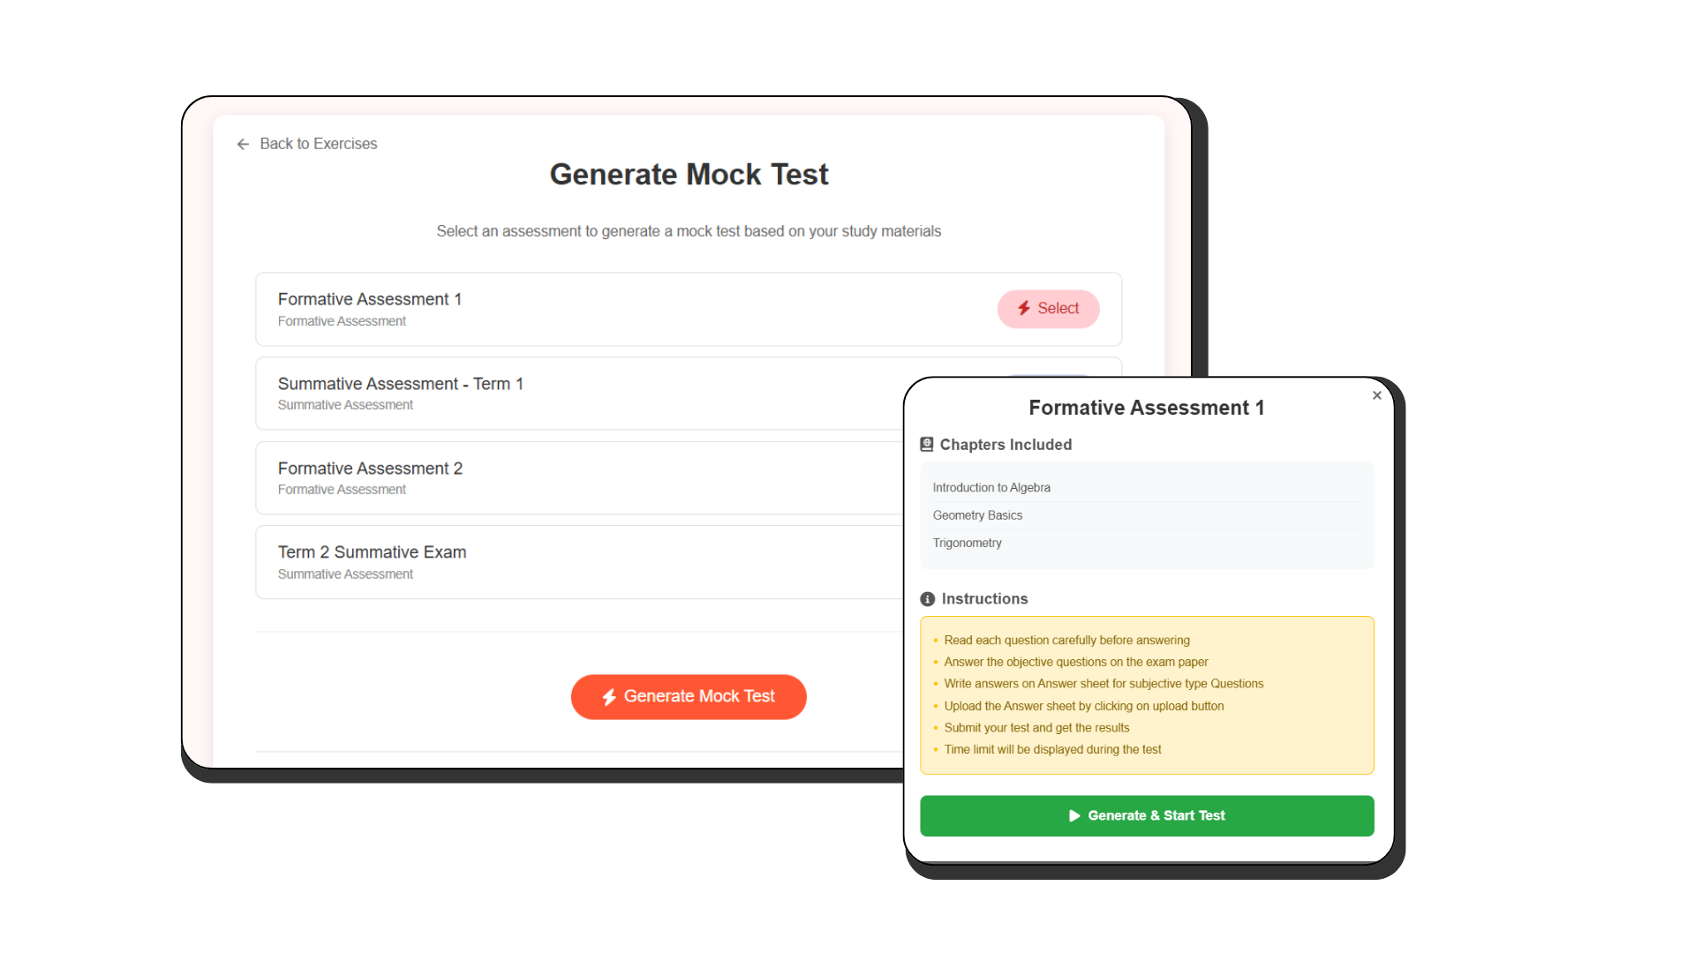Click the yellow Instructions panel
This screenshot has height=953, width=1695.
(x=1146, y=694)
